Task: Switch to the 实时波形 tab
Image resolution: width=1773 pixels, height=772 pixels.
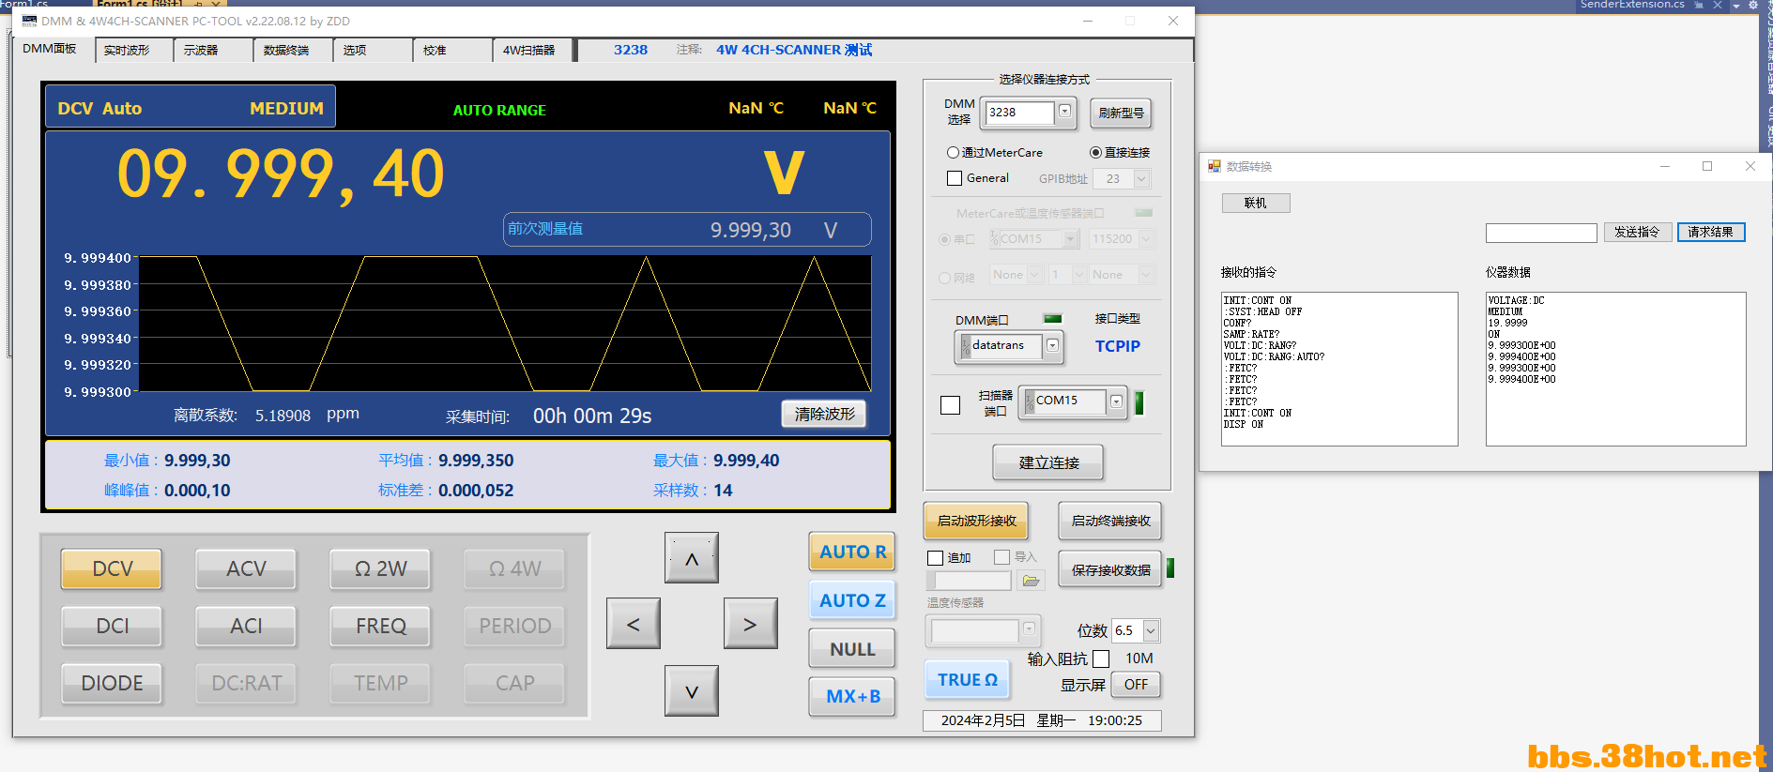Action: tap(133, 51)
